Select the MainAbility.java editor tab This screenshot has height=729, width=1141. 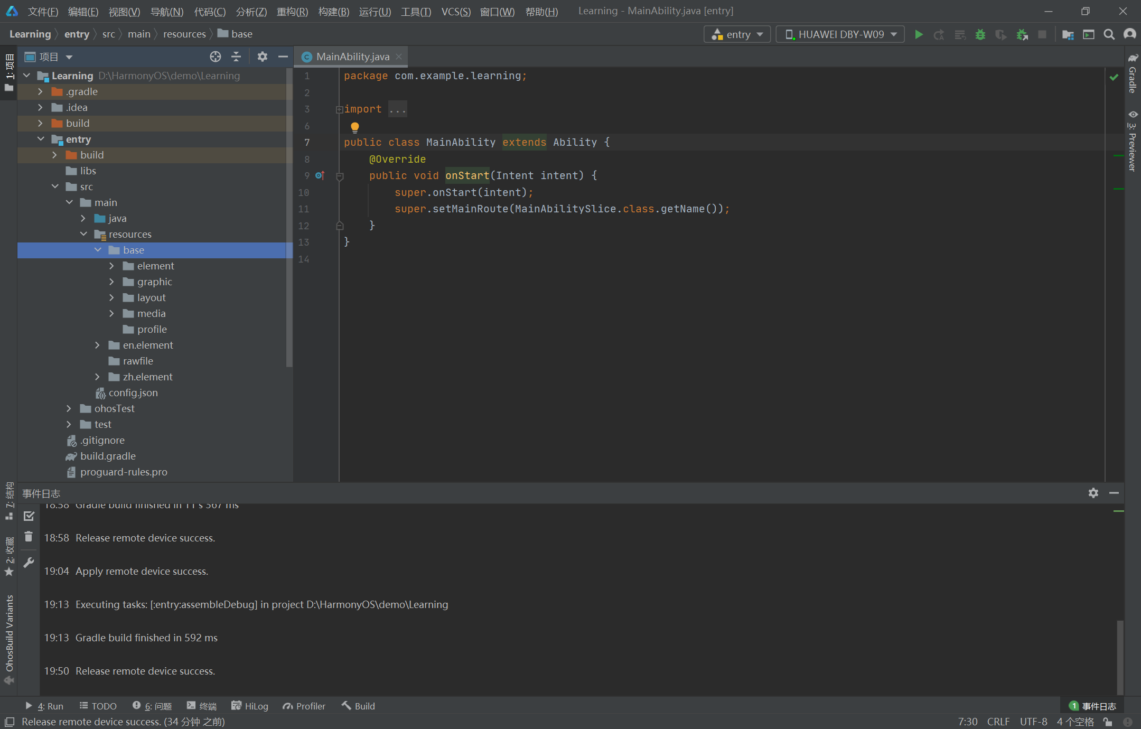point(352,57)
